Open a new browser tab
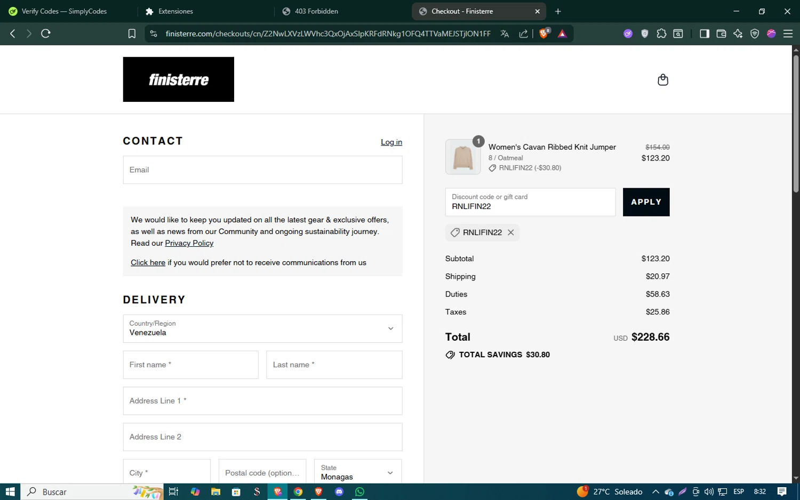The height and width of the screenshot is (500, 800). (x=558, y=11)
